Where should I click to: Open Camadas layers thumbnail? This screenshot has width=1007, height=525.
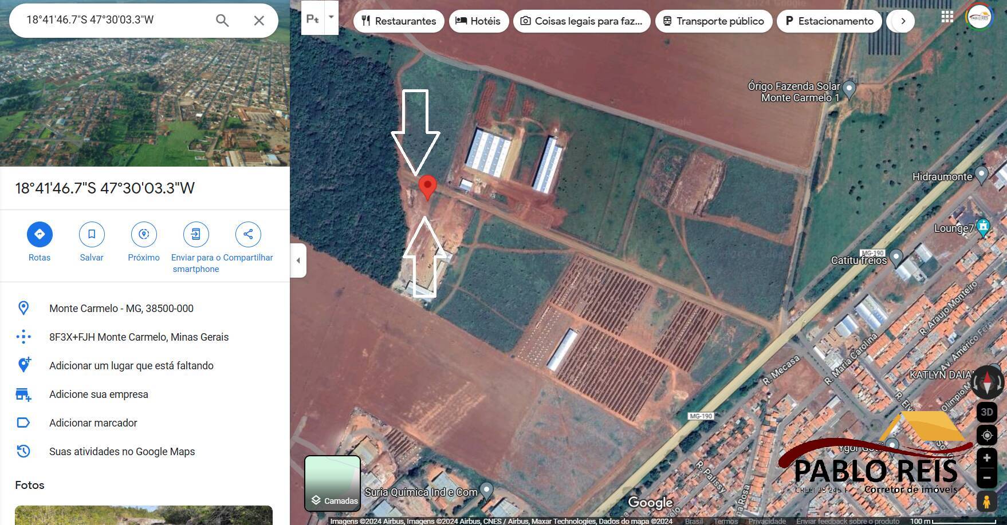point(332,483)
